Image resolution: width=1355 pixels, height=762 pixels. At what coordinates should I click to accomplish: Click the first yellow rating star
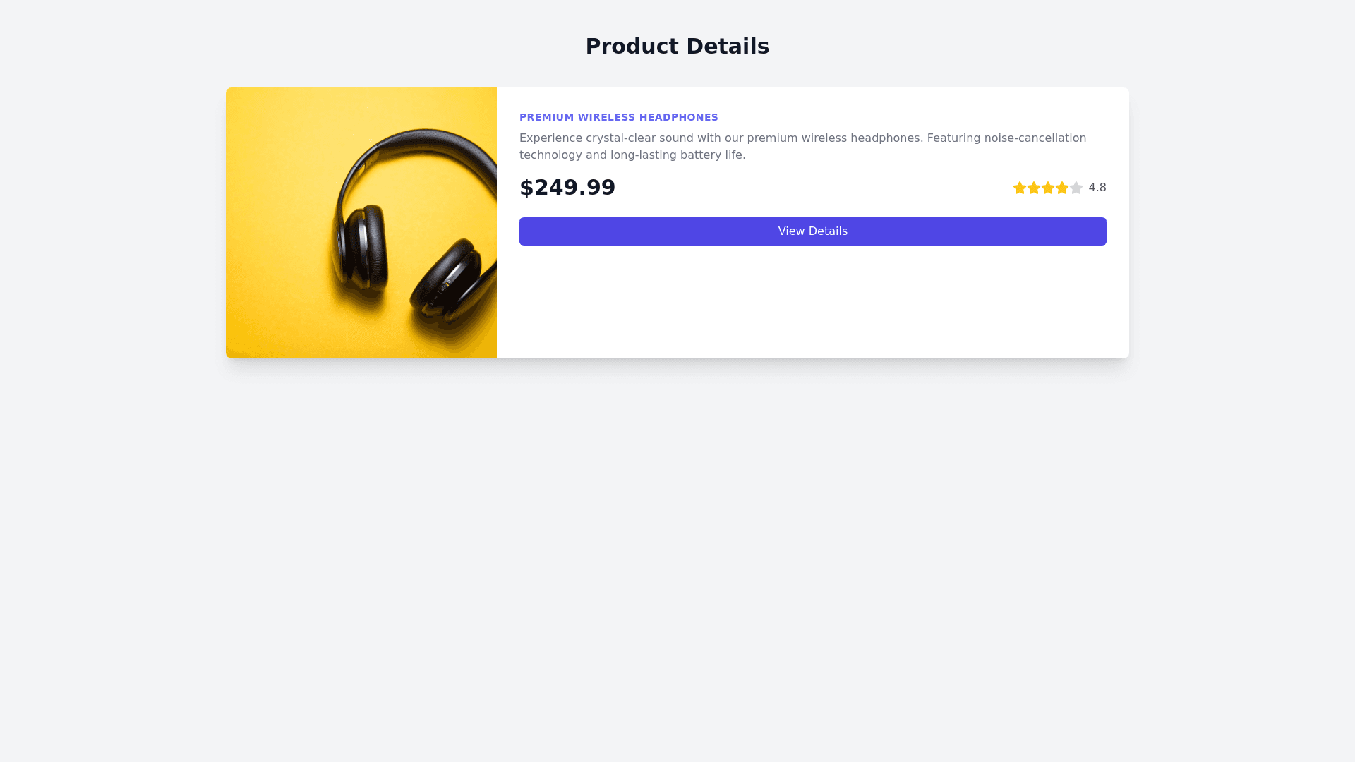pyautogui.click(x=1019, y=188)
